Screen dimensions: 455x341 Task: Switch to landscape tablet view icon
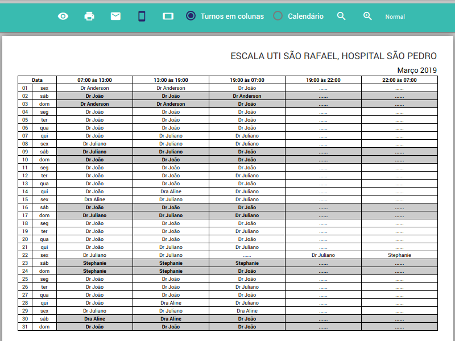[168, 16]
